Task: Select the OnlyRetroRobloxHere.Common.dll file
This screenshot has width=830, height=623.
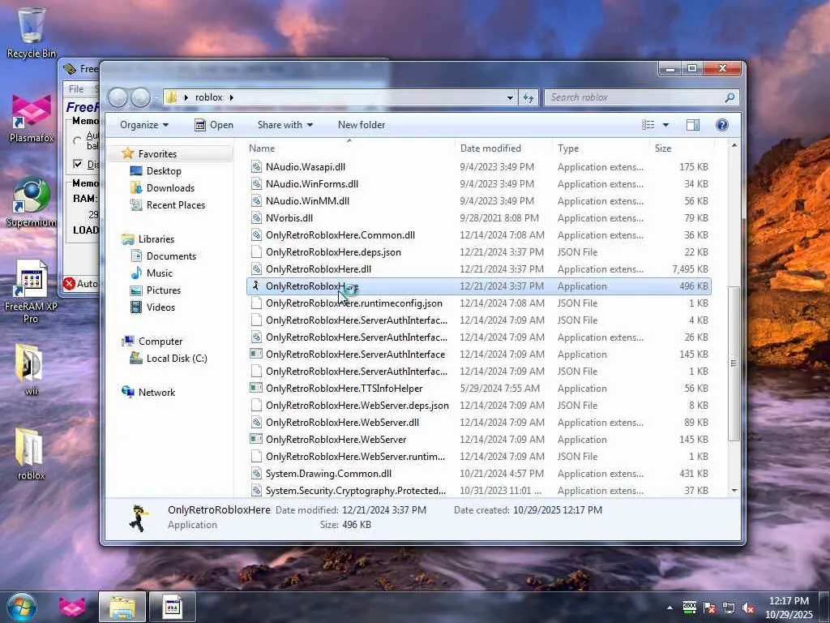Action: pyautogui.click(x=478, y=235)
